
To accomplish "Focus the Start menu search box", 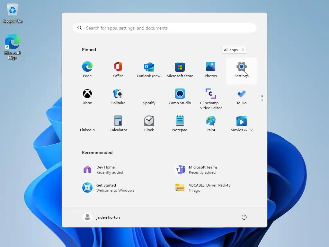I will [164, 28].
